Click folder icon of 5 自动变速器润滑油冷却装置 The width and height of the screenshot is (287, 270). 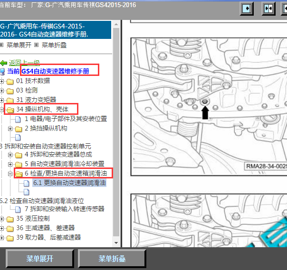[x=19, y=165]
